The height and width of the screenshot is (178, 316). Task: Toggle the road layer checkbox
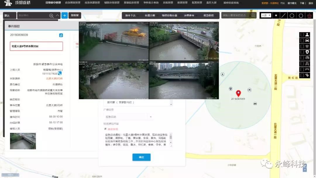[302, 64]
